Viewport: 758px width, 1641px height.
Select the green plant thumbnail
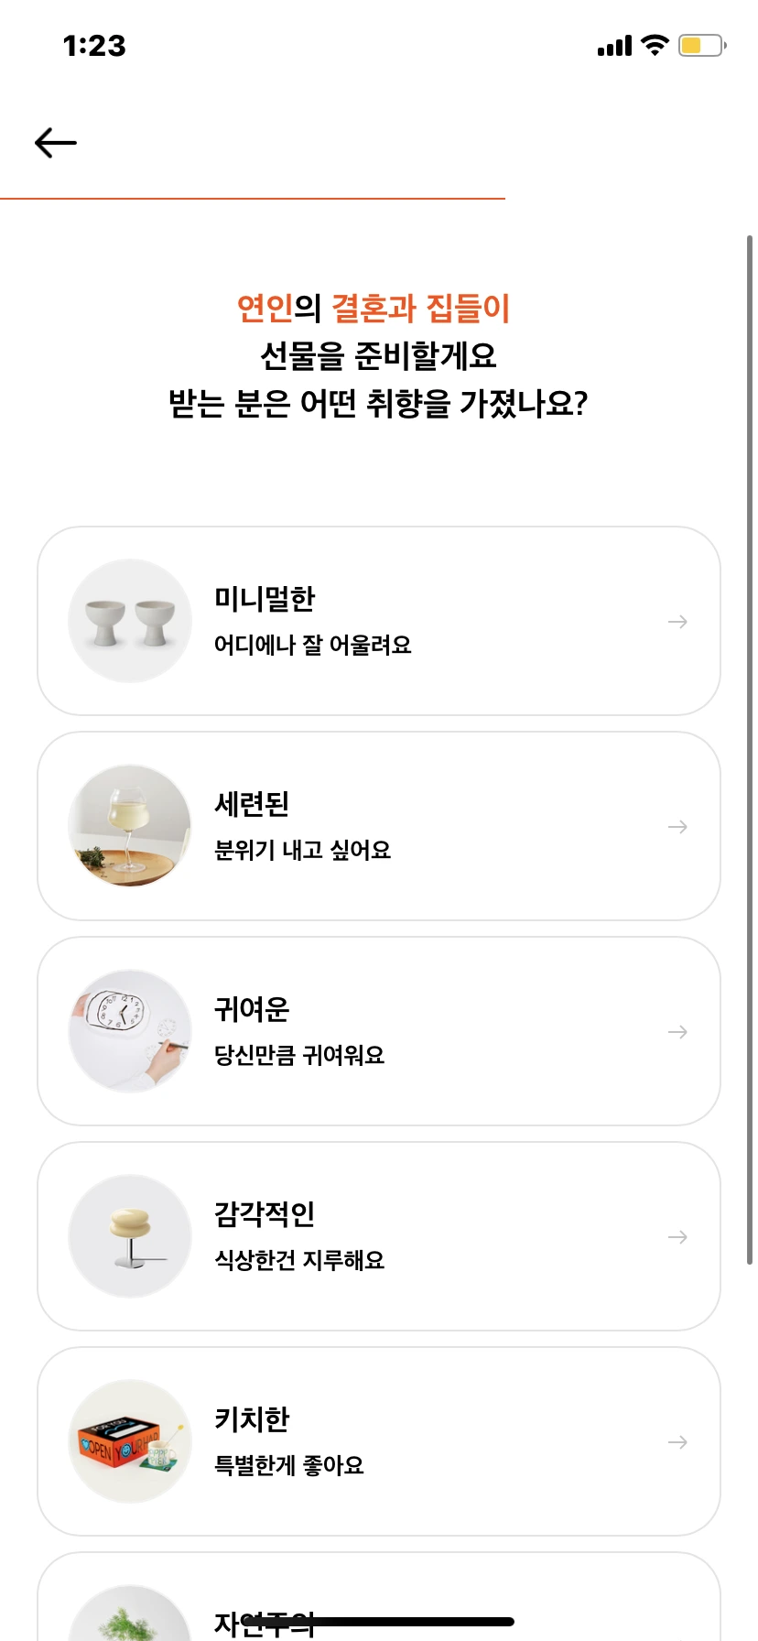[x=130, y=1613]
